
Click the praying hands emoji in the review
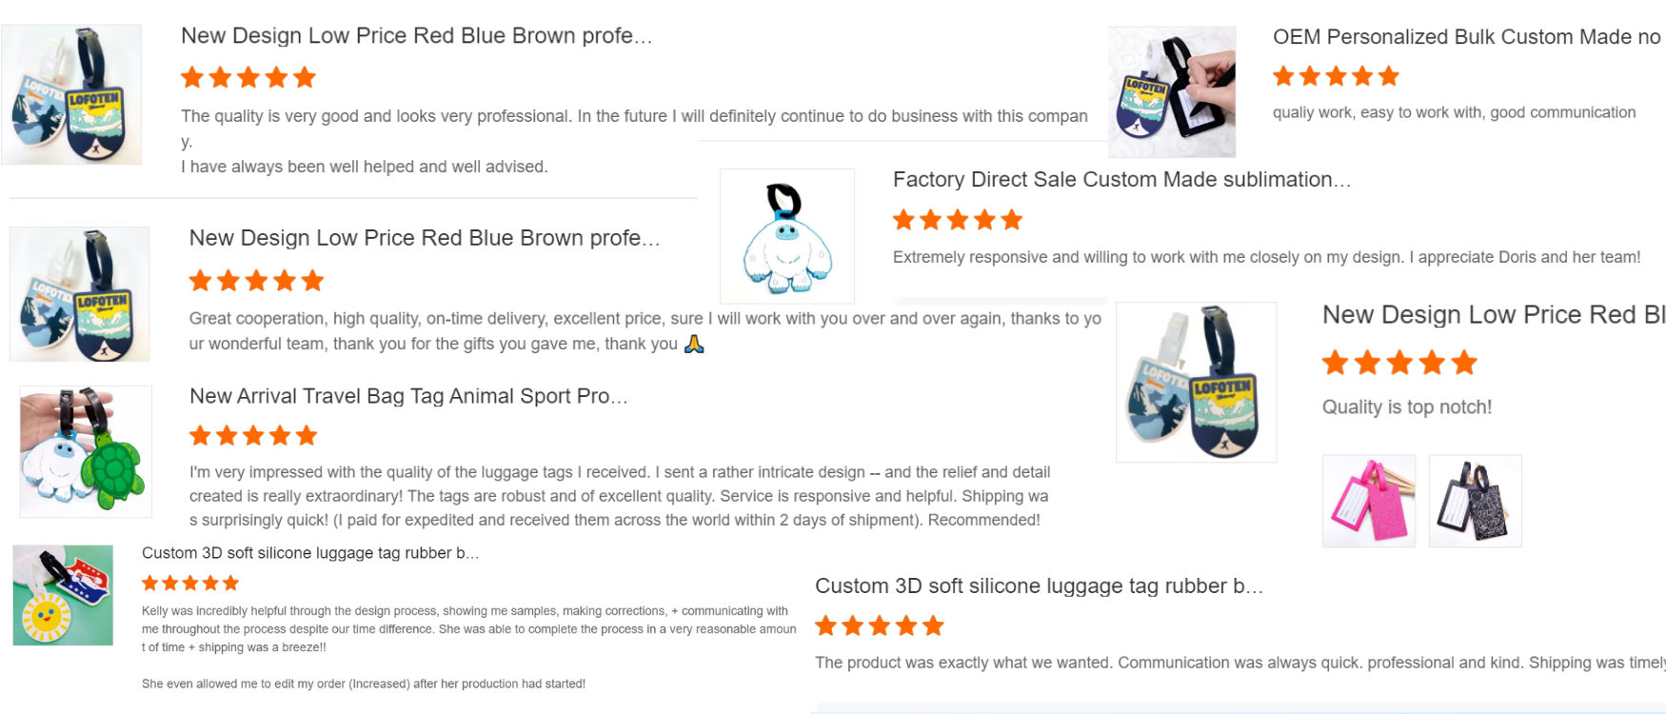point(694,344)
